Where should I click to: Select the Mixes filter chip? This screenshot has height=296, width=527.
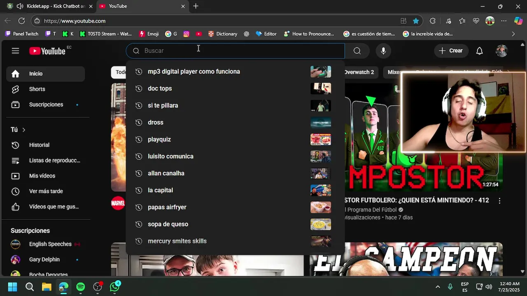tap(394, 72)
